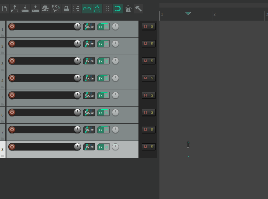Click measure 2 on the timeline ruler
The height and width of the screenshot is (199, 268).
click(214, 14)
